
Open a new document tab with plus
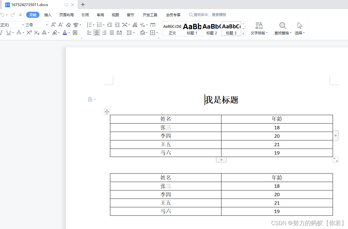83,5
